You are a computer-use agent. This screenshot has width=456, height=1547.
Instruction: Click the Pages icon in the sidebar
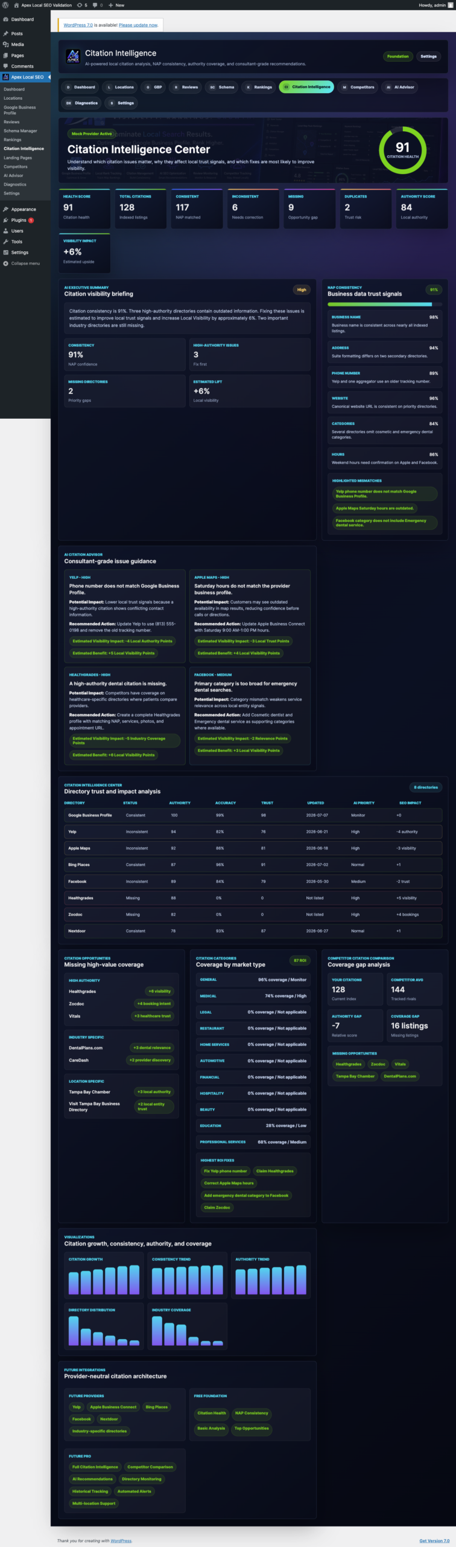point(5,56)
